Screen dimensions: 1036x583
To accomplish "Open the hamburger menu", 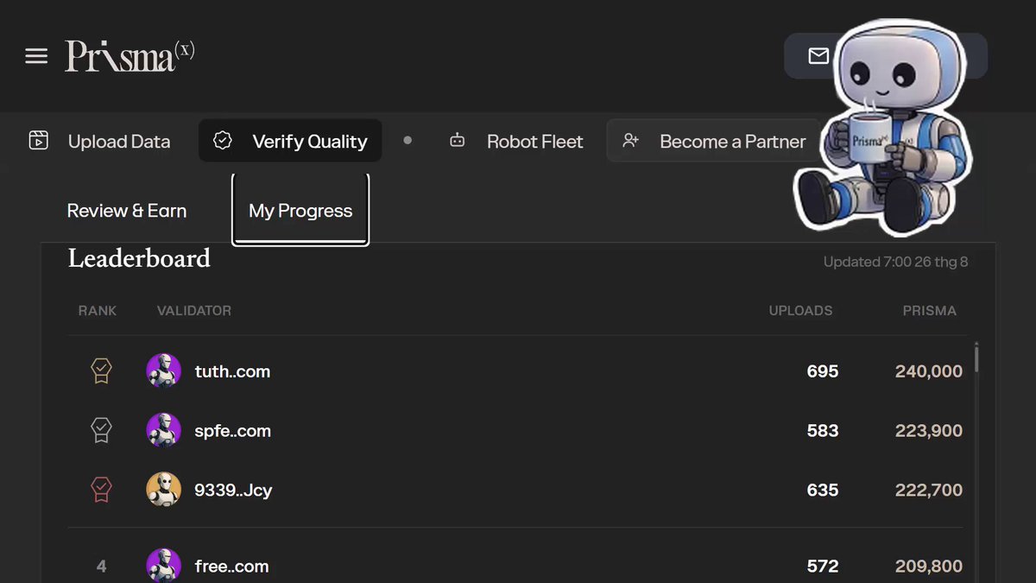I will (36, 56).
